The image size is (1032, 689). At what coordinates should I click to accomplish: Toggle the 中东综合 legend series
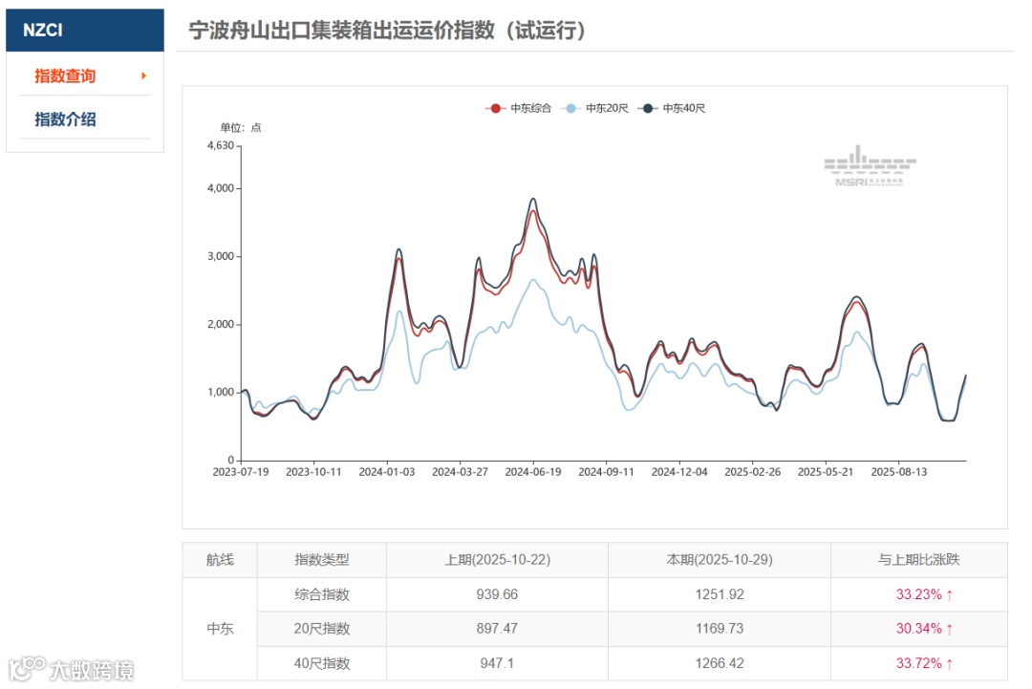tap(518, 108)
